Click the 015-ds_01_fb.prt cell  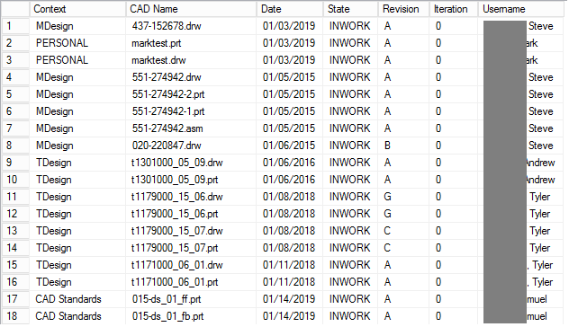[x=191, y=316]
